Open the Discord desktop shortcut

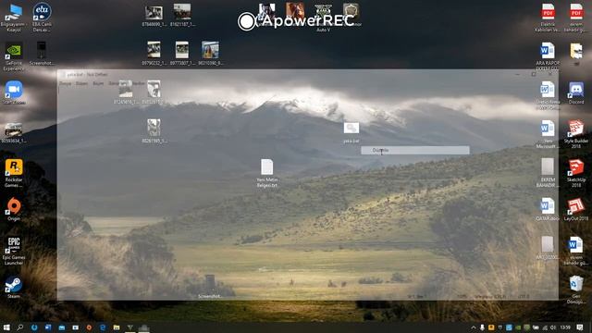576,92
